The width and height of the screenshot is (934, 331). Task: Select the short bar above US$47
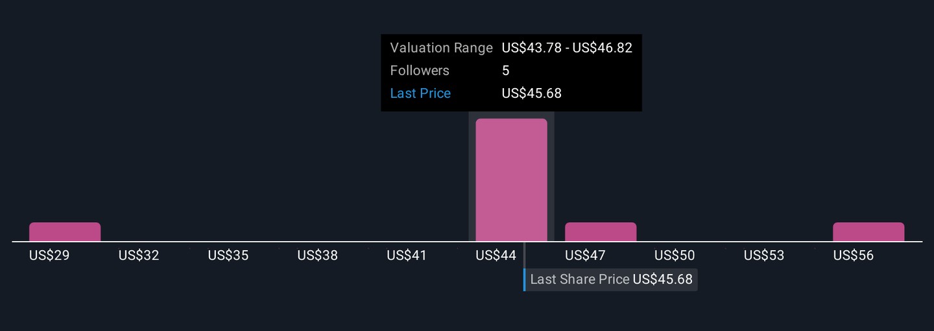[x=601, y=232]
